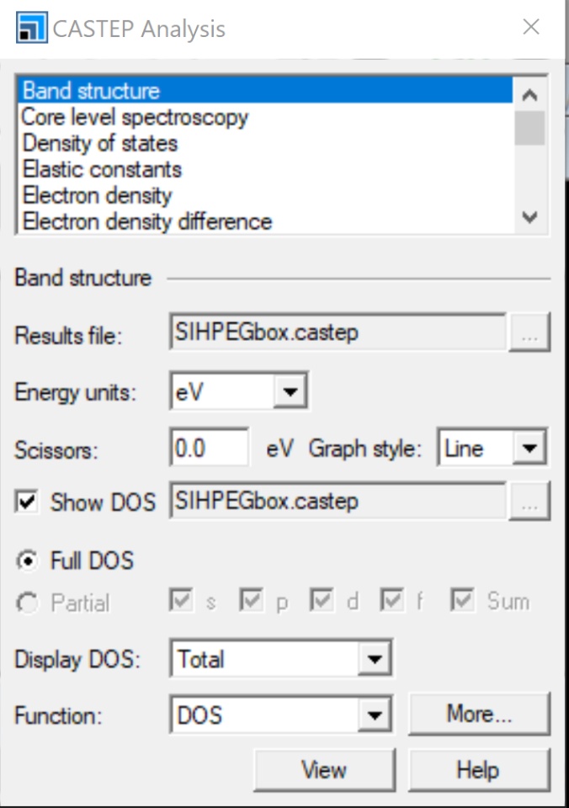The height and width of the screenshot is (808, 569).
Task: Browse for the Show DOS file
Action: coord(529,502)
